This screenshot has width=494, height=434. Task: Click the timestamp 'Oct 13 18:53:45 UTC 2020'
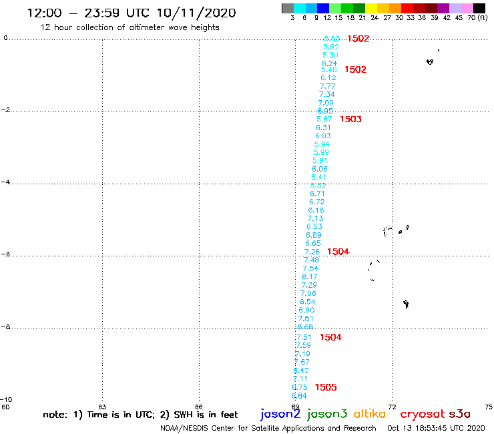436,428
